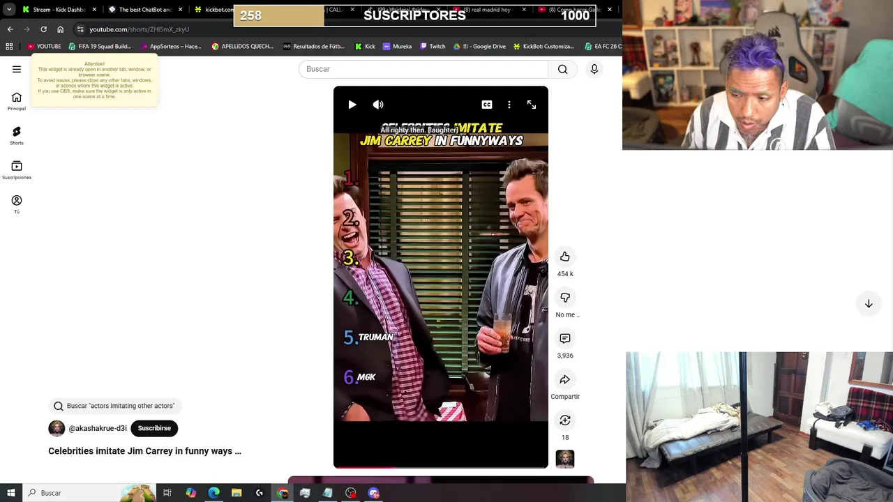This screenshot has height=502, width=893.
Task: Launch Copilot from the taskbar
Action: 190,493
